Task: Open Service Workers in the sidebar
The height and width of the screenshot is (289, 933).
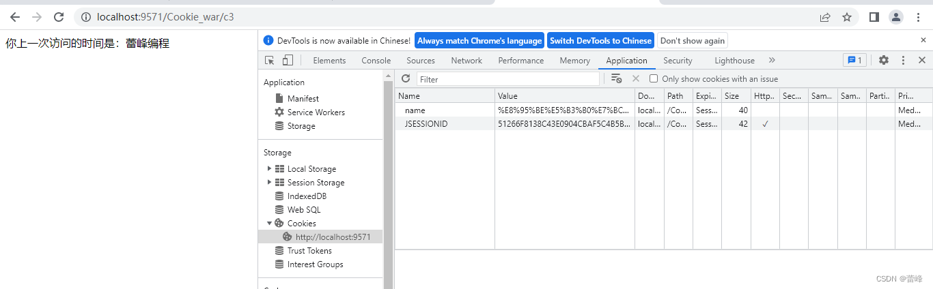Action: (x=316, y=112)
